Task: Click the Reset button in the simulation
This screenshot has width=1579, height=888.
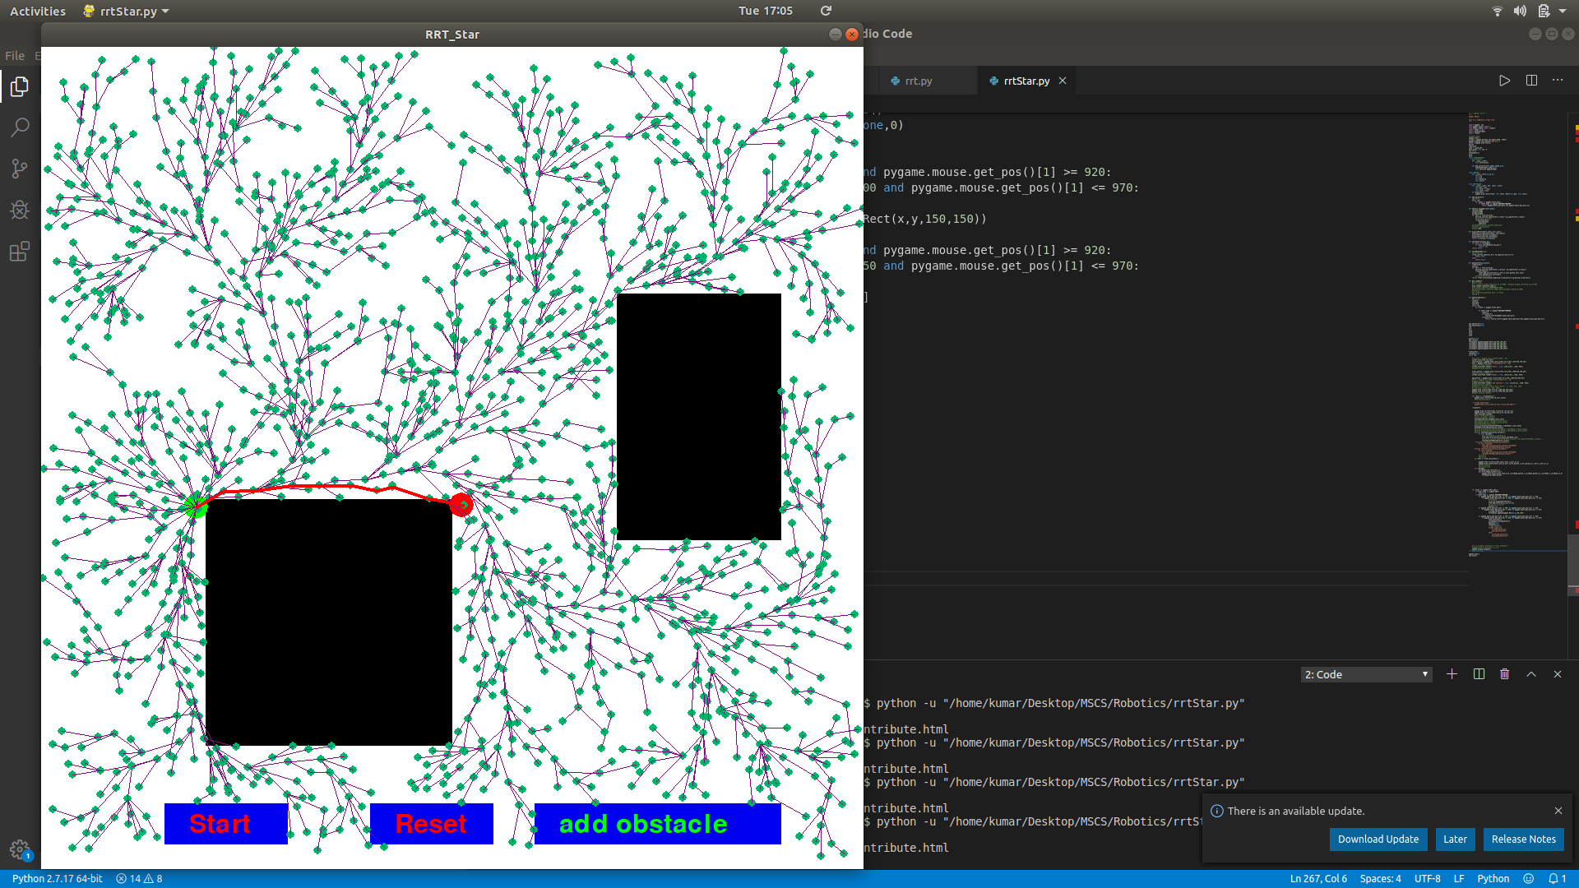Action: click(x=431, y=823)
